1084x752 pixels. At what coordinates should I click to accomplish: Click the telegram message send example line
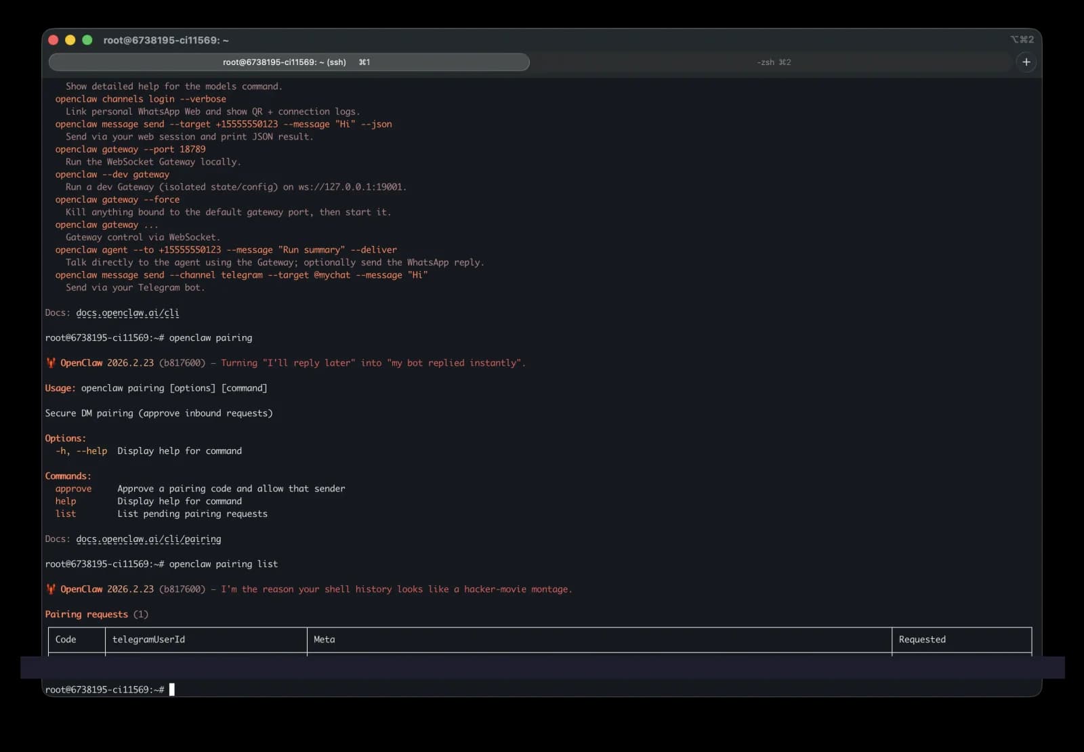(241, 275)
